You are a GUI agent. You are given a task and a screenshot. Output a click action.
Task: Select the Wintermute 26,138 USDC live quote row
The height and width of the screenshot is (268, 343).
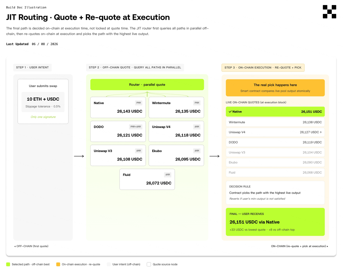point(275,122)
